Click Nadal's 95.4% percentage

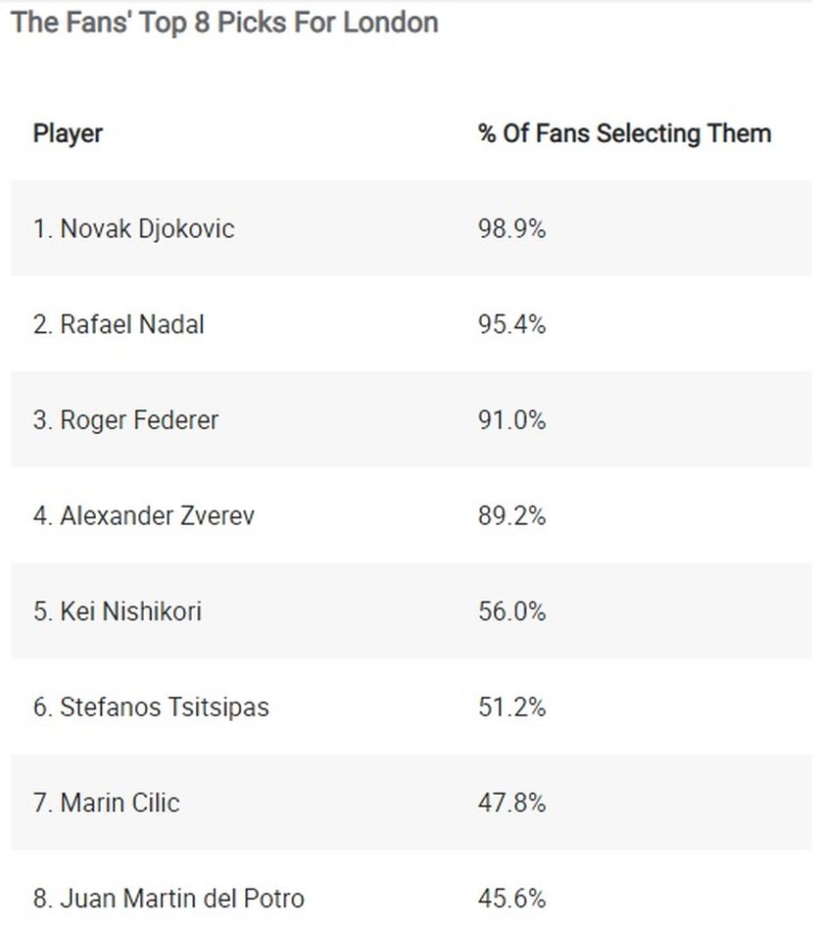point(512,324)
